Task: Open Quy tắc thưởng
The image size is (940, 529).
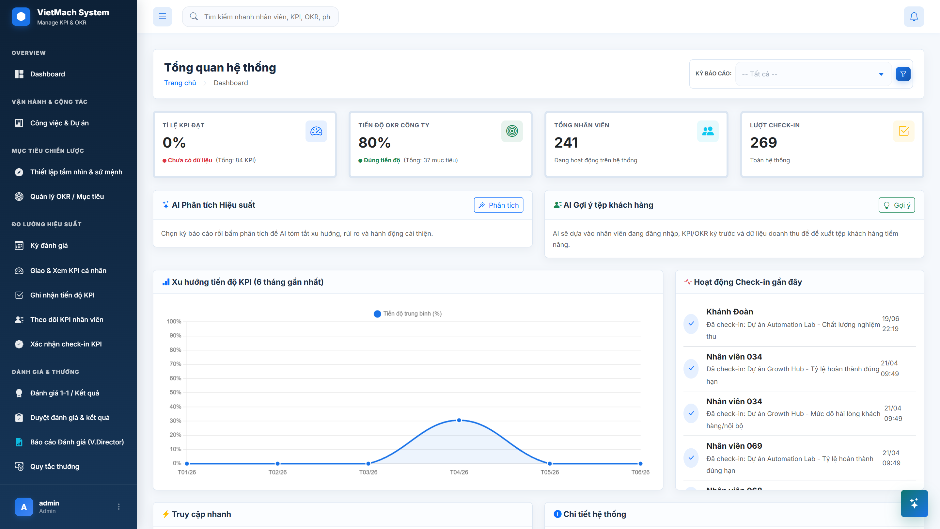Action: point(69,467)
